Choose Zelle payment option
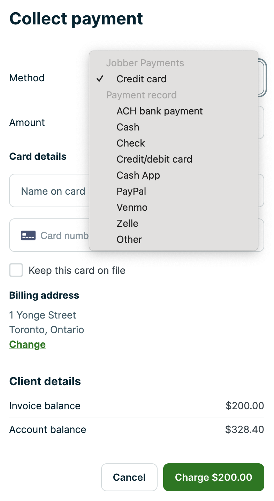 pyautogui.click(x=127, y=223)
